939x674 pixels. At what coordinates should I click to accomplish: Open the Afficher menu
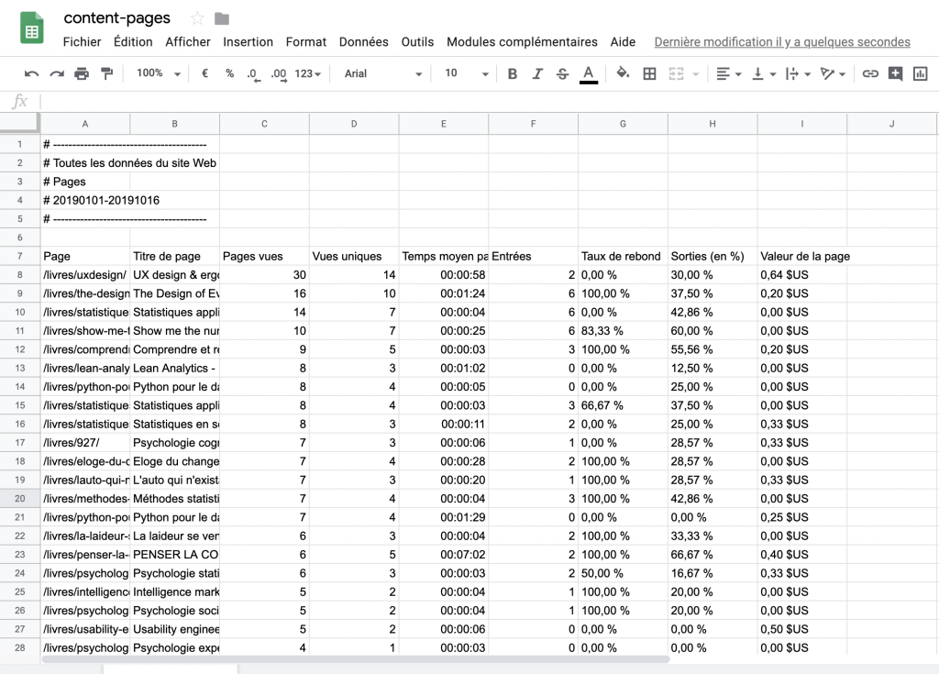tap(188, 42)
